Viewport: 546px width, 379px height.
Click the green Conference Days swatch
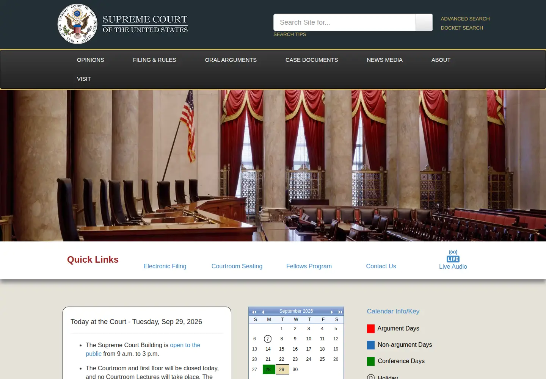(x=370, y=361)
